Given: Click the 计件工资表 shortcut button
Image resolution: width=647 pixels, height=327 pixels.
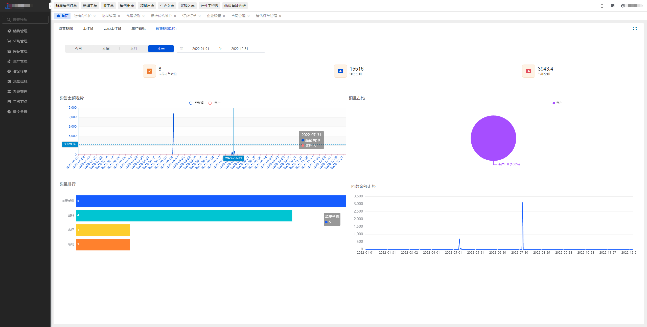Looking at the screenshot, I should pyautogui.click(x=210, y=6).
